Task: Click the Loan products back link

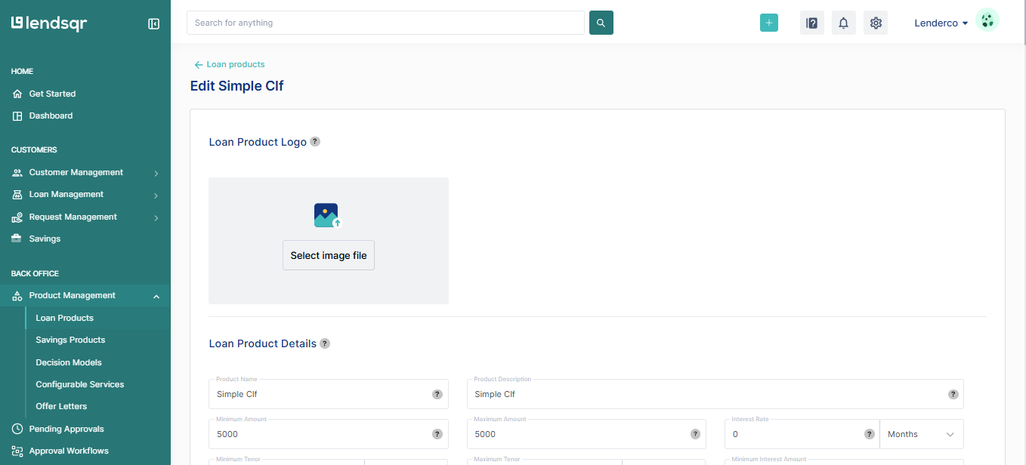Action: [236, 65]
